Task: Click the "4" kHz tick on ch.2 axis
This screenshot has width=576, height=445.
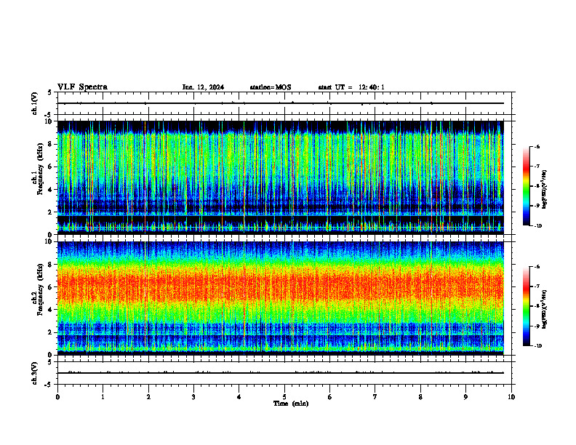Action: click(x=51, y=310)
